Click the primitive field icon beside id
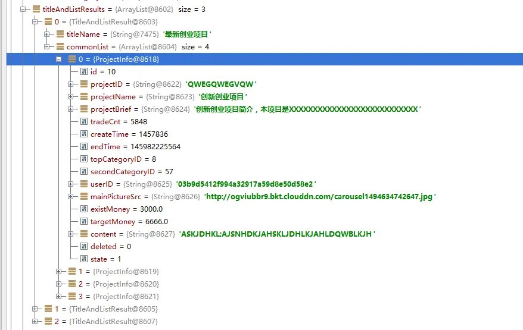 click(x=84, y=71)
